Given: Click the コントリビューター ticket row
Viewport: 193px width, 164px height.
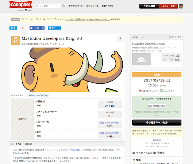Looking at the screenshot, I should click(78, 114).
